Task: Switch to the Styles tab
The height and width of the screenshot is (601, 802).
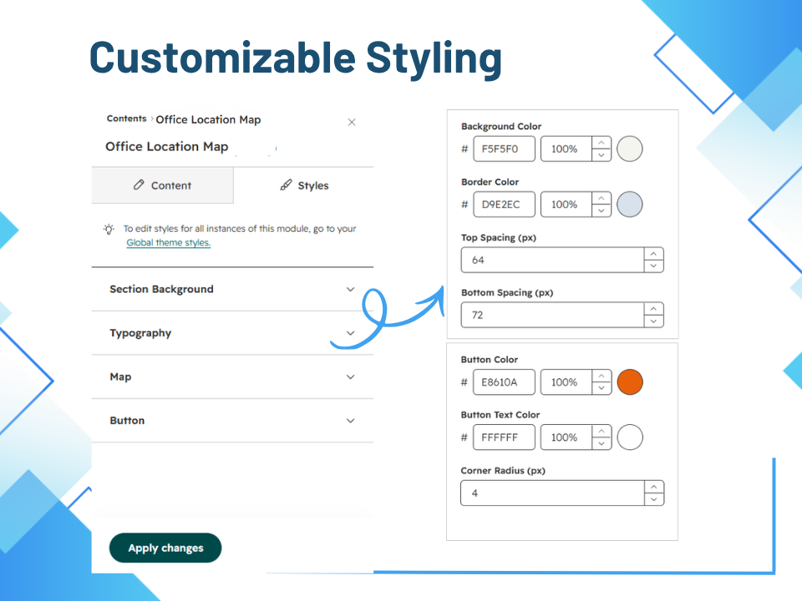Action: pyautogui.click(x=304, y=185)
